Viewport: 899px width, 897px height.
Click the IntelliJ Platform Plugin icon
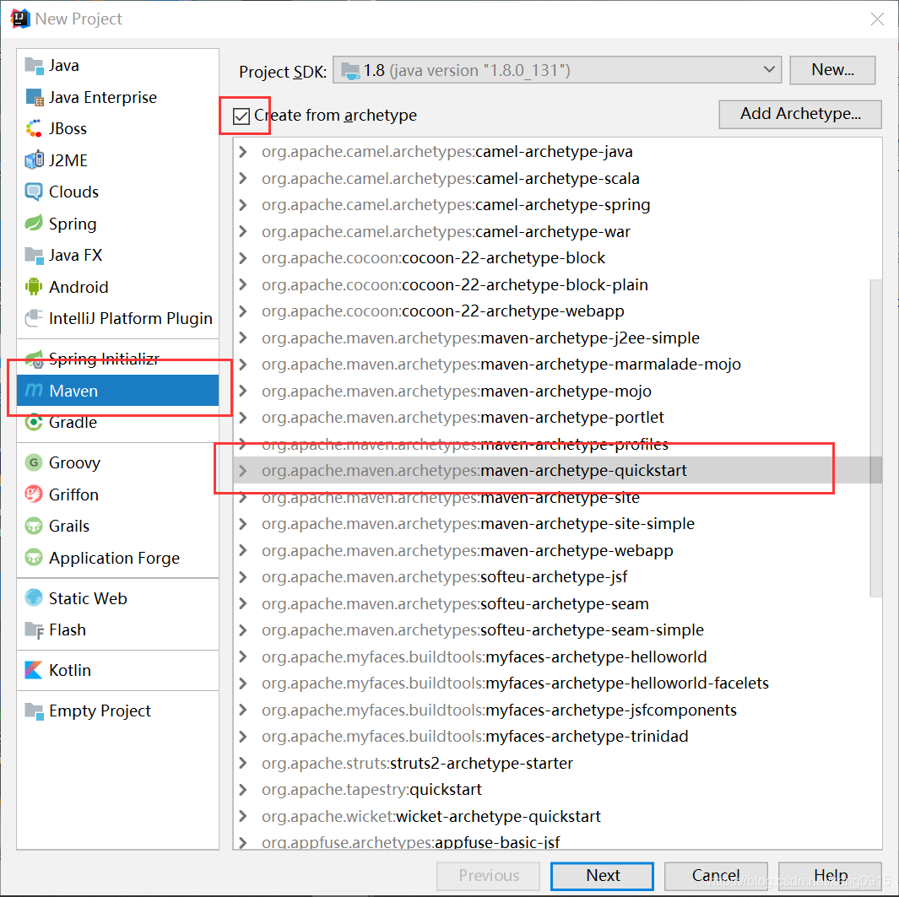[x=34, y=318]
